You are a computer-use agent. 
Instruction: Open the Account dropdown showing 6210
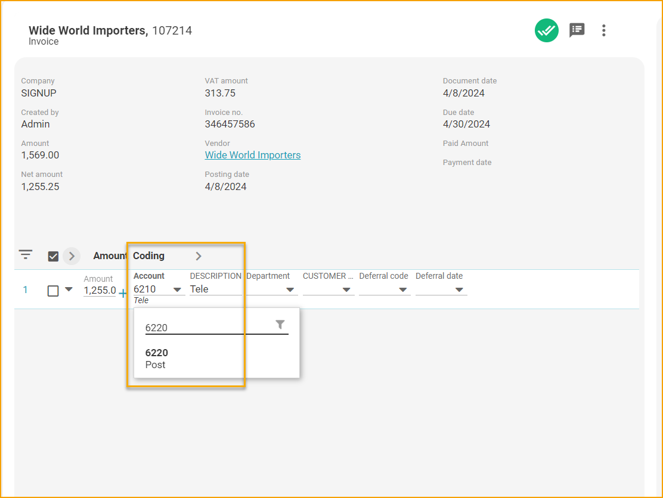(177, 288)
